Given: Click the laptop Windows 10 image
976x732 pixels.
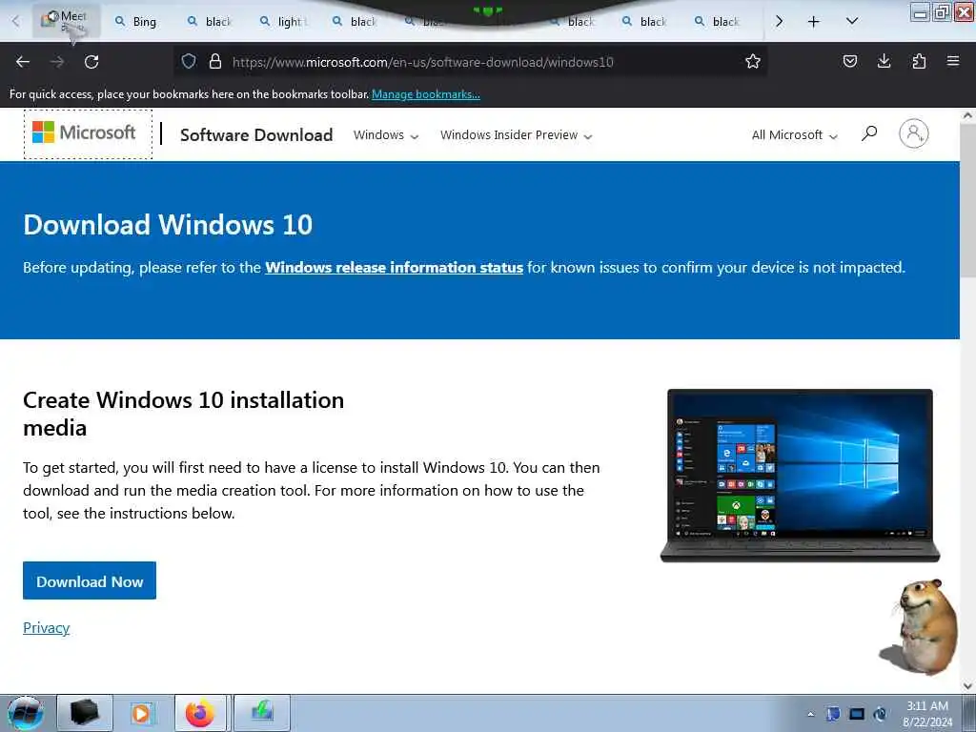Looking at the screenshot, I should pyautogui.click(x=800, y=476).
